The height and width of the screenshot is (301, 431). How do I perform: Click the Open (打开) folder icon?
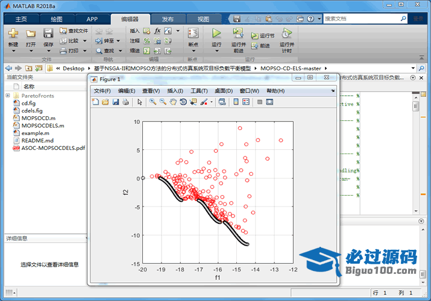[31, 34]
